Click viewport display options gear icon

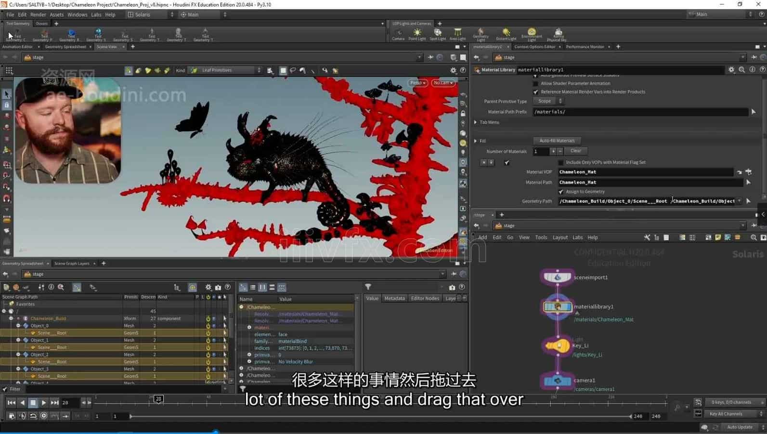pos(453,70)
